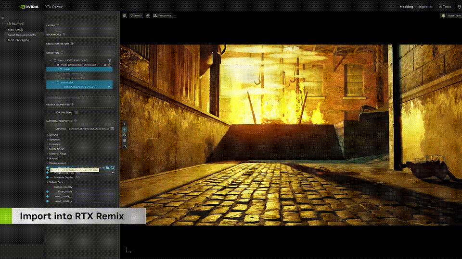The width and height of the screenshot is (462, 259).
Task: Toggle the Double Sided checkbox
Action: [77, 112]
